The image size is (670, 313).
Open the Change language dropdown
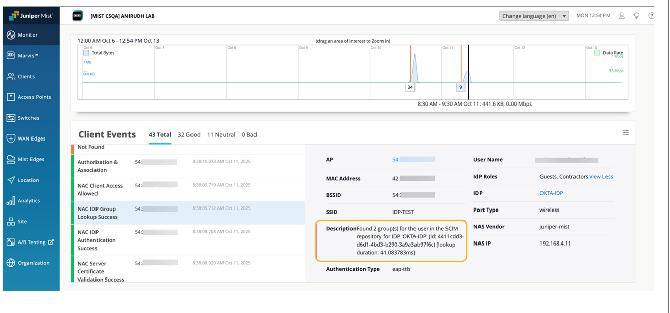[x=534, y=16]
